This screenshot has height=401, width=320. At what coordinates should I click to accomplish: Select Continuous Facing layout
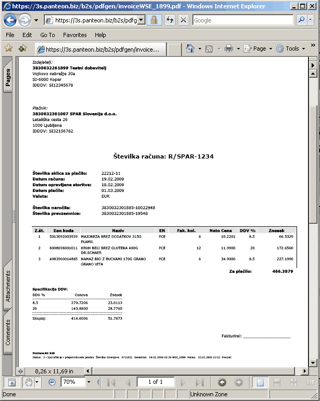pos(293,382)
